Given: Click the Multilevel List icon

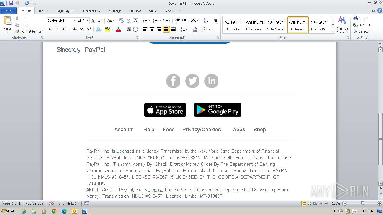Looking at the screenshot, I should point(165,21).
